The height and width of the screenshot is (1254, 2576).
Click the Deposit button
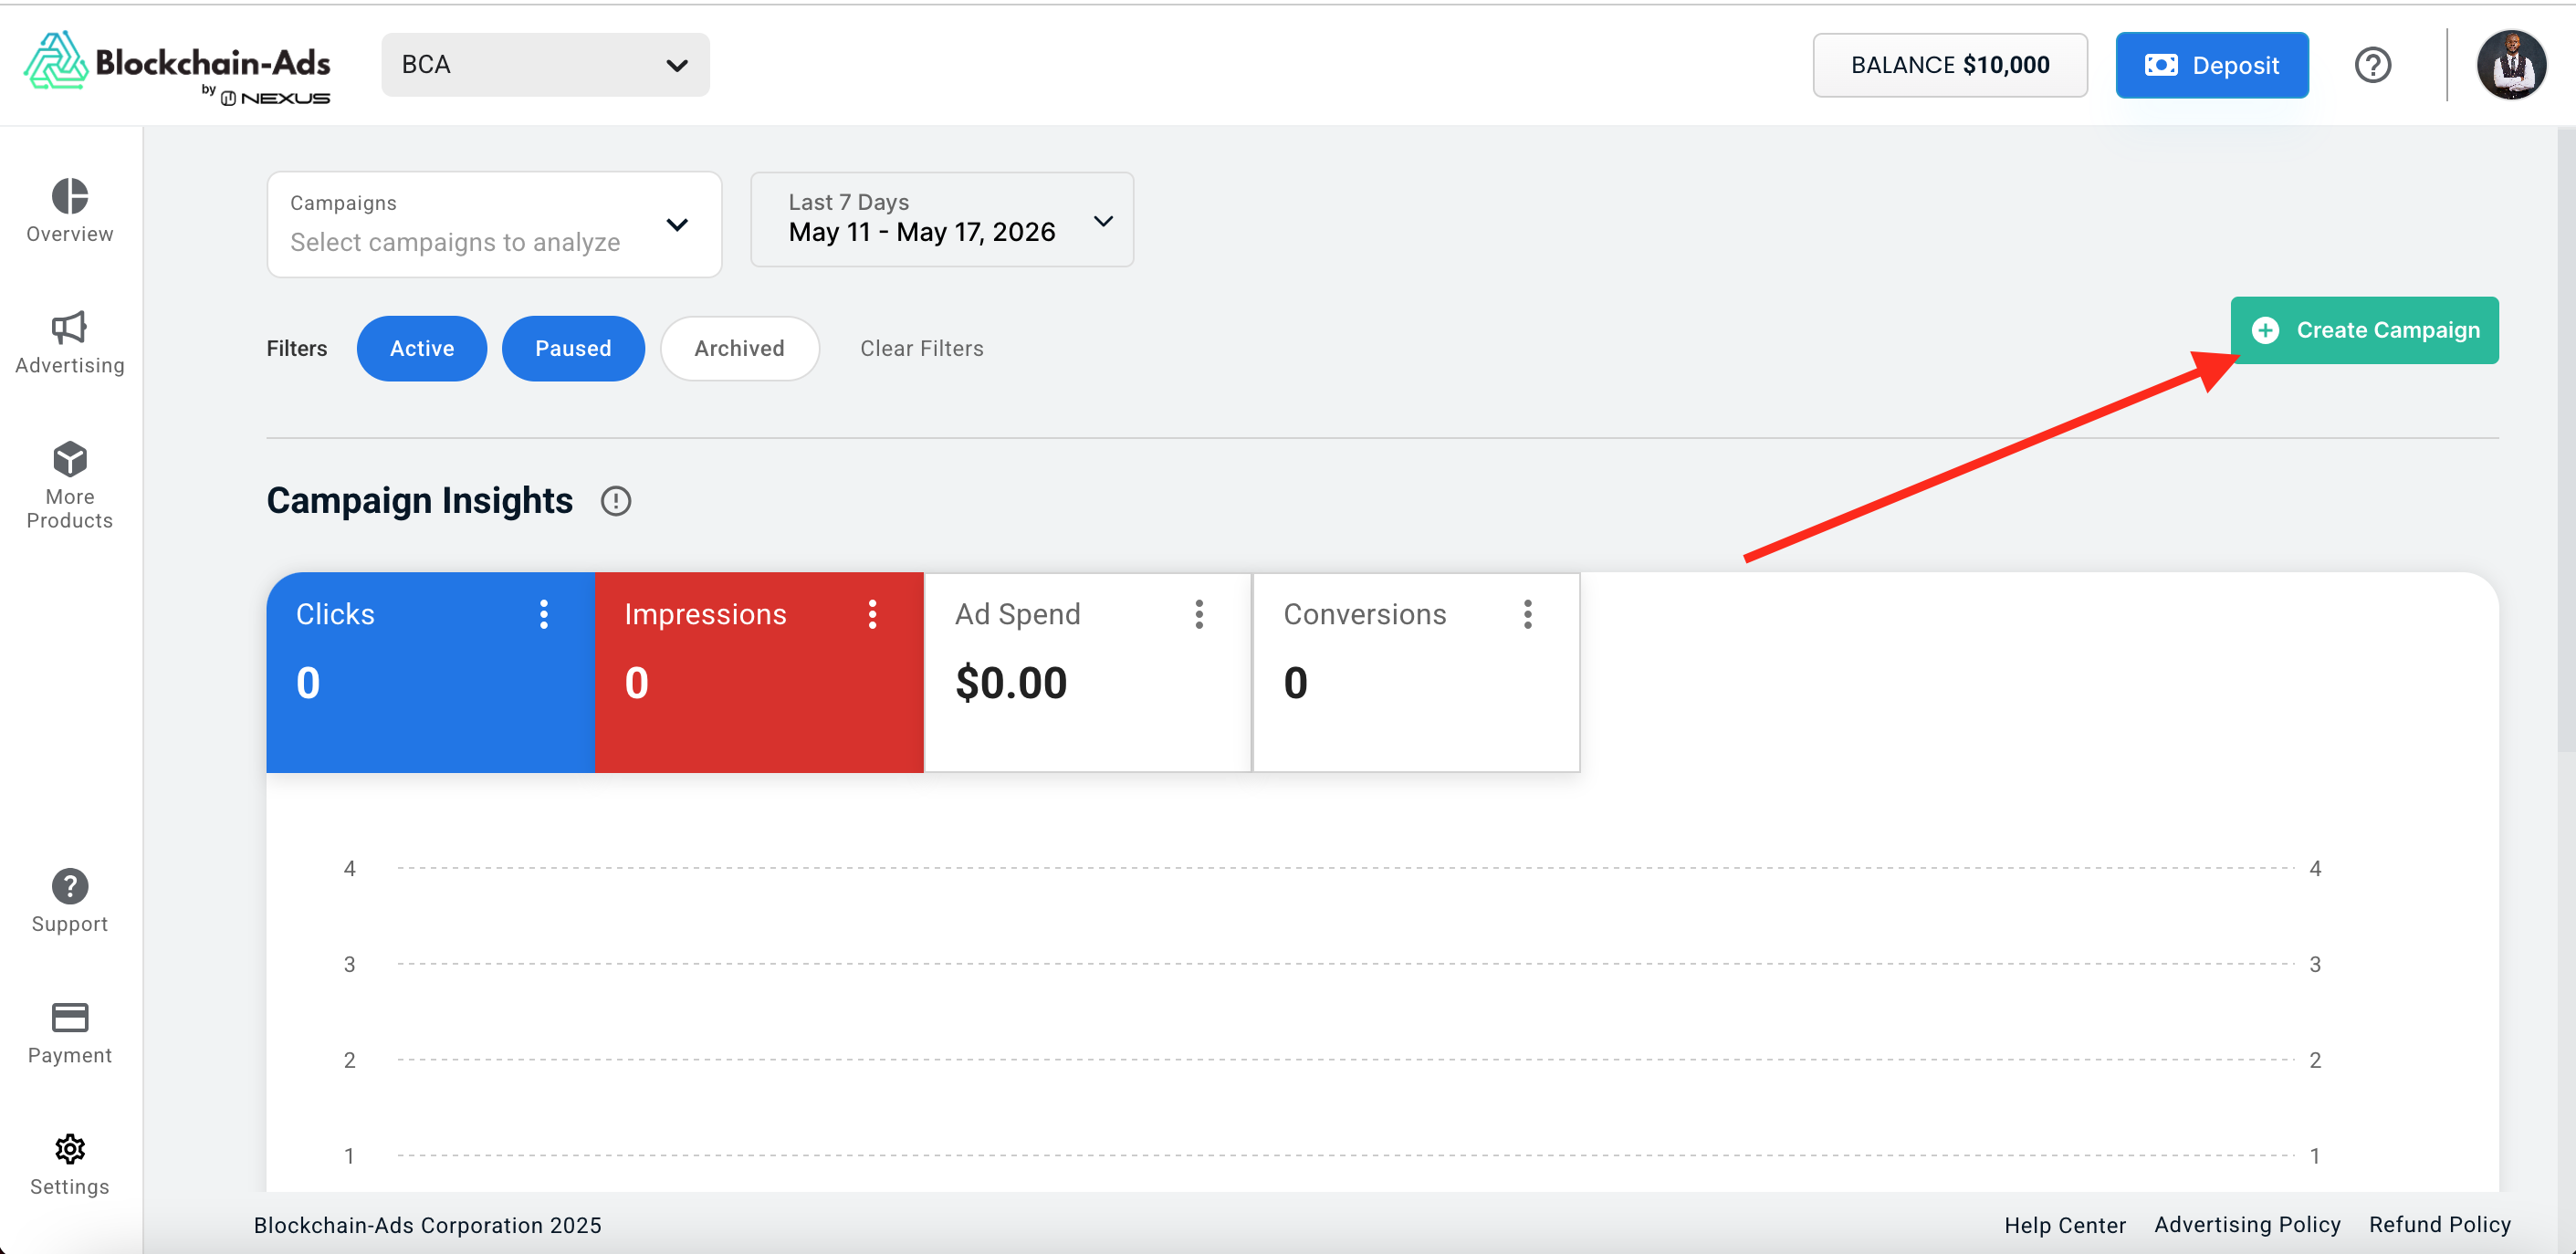pos(2211,65)
